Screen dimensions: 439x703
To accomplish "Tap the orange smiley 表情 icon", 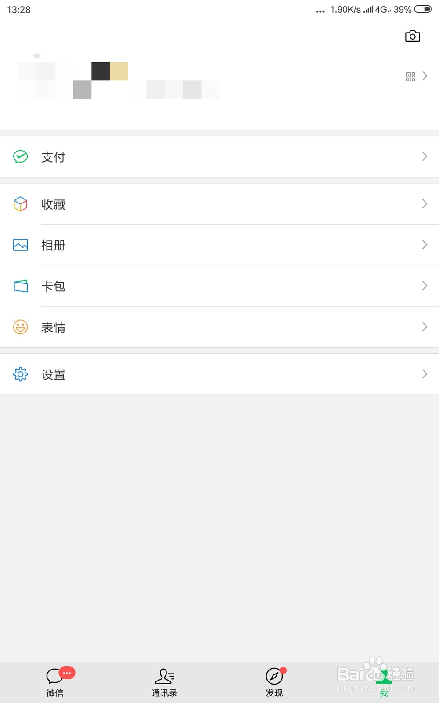I will 21,327.
